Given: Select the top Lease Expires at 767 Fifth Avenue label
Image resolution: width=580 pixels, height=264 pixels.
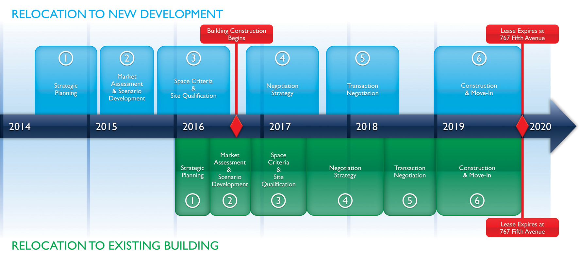Looking at the screenshot, I should pos(522,34).
